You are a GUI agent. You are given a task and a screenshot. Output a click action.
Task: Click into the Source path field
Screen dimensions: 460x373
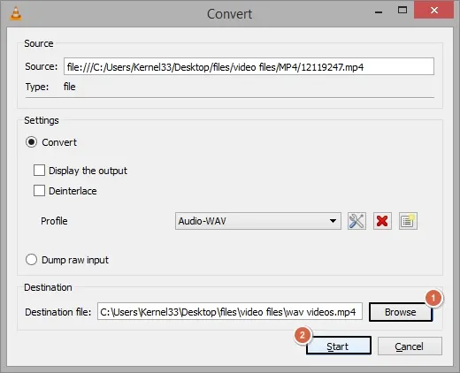pos(249,66)
